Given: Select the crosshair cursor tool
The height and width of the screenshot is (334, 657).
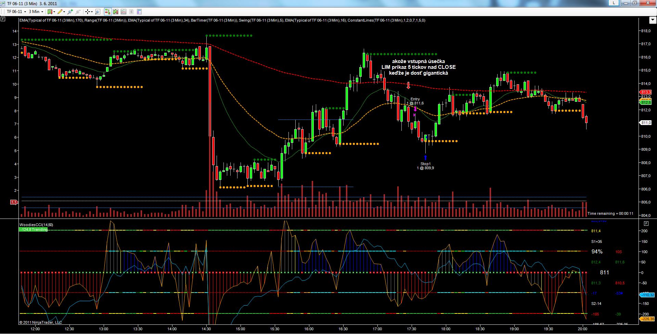Looking at the screenshot, I should pyautogui.click(x=88, y=12).
